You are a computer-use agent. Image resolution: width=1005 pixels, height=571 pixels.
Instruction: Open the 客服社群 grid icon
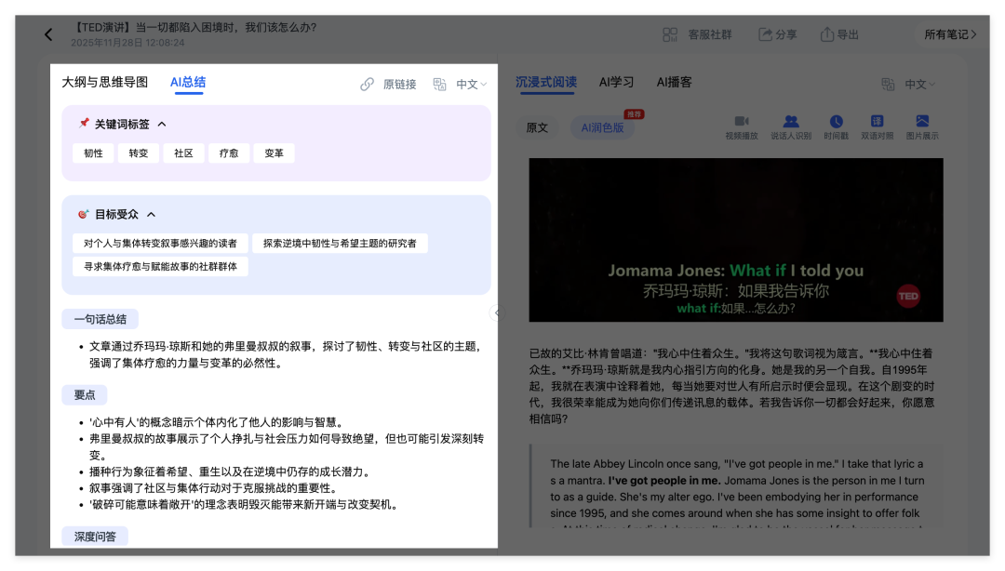[670, 34]
